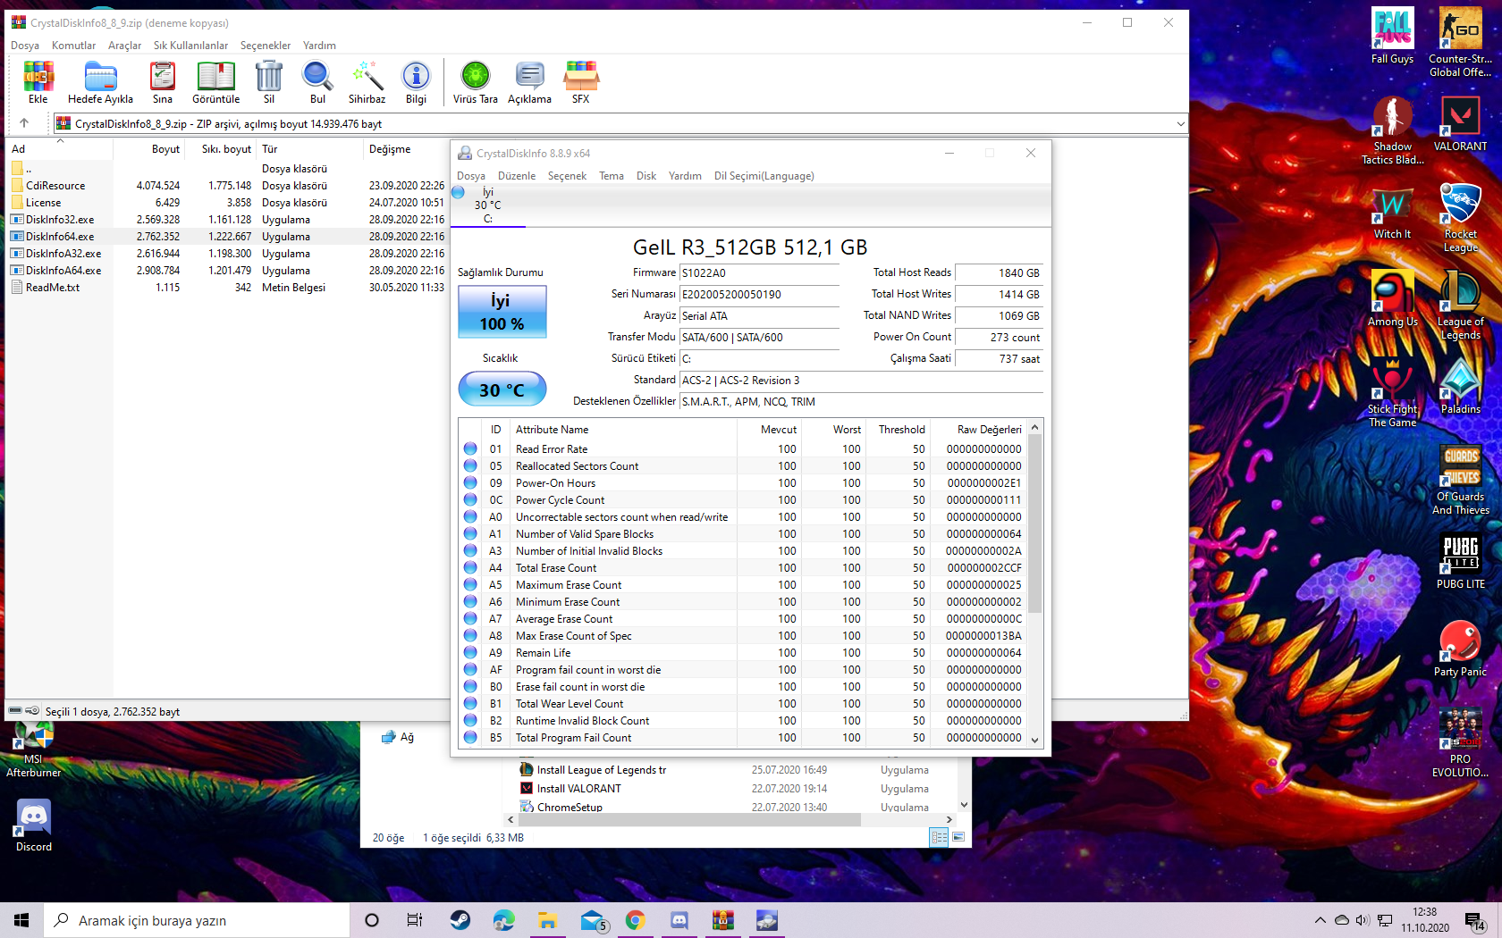This screenshot has height=938, width=1502.
Task: Open PUBG LITE desktop shortcut
Action: click(x=1460, y=561)
